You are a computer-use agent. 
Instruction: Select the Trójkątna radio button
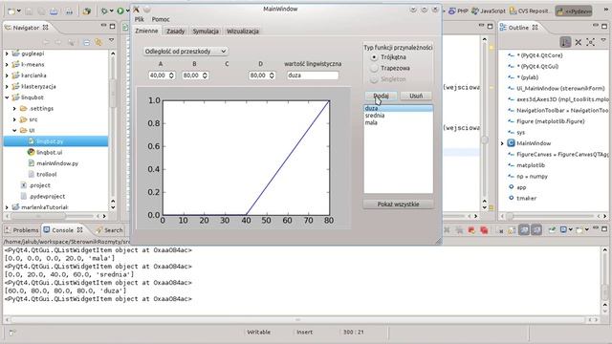coord(374,57)
